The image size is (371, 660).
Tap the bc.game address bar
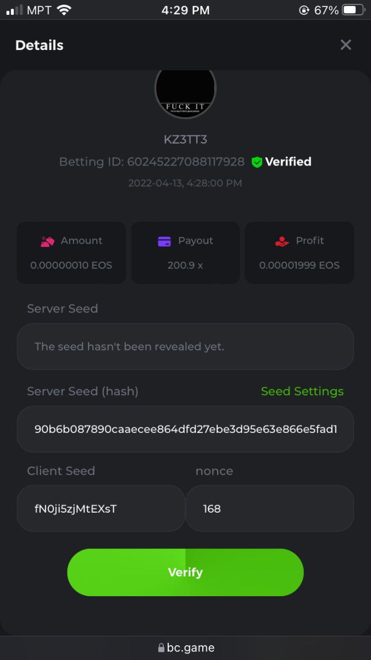[x=186, y=647]
